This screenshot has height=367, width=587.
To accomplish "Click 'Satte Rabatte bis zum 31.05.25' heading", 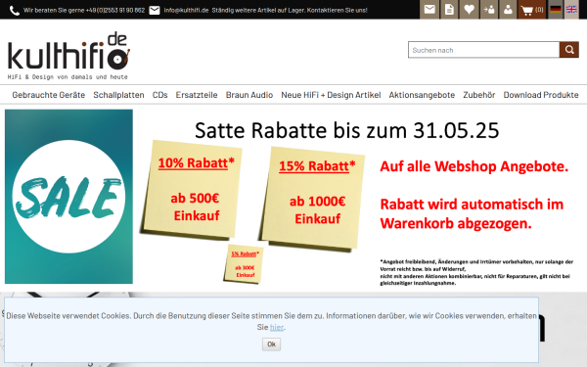I will pos(346,131).
